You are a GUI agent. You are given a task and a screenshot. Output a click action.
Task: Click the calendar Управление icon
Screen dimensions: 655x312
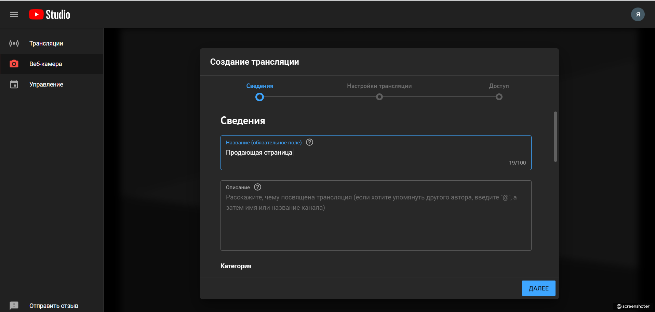click(x=14, y=84)
